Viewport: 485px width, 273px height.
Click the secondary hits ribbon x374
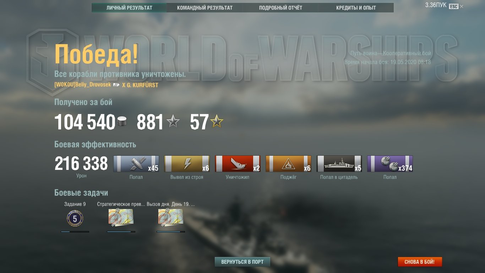[390, 164]
